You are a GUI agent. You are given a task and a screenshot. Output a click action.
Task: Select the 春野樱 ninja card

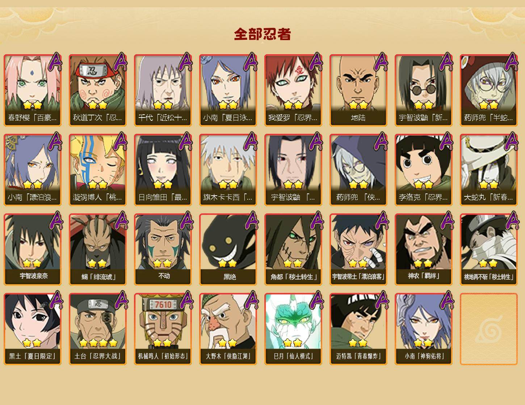coord(33,90)
